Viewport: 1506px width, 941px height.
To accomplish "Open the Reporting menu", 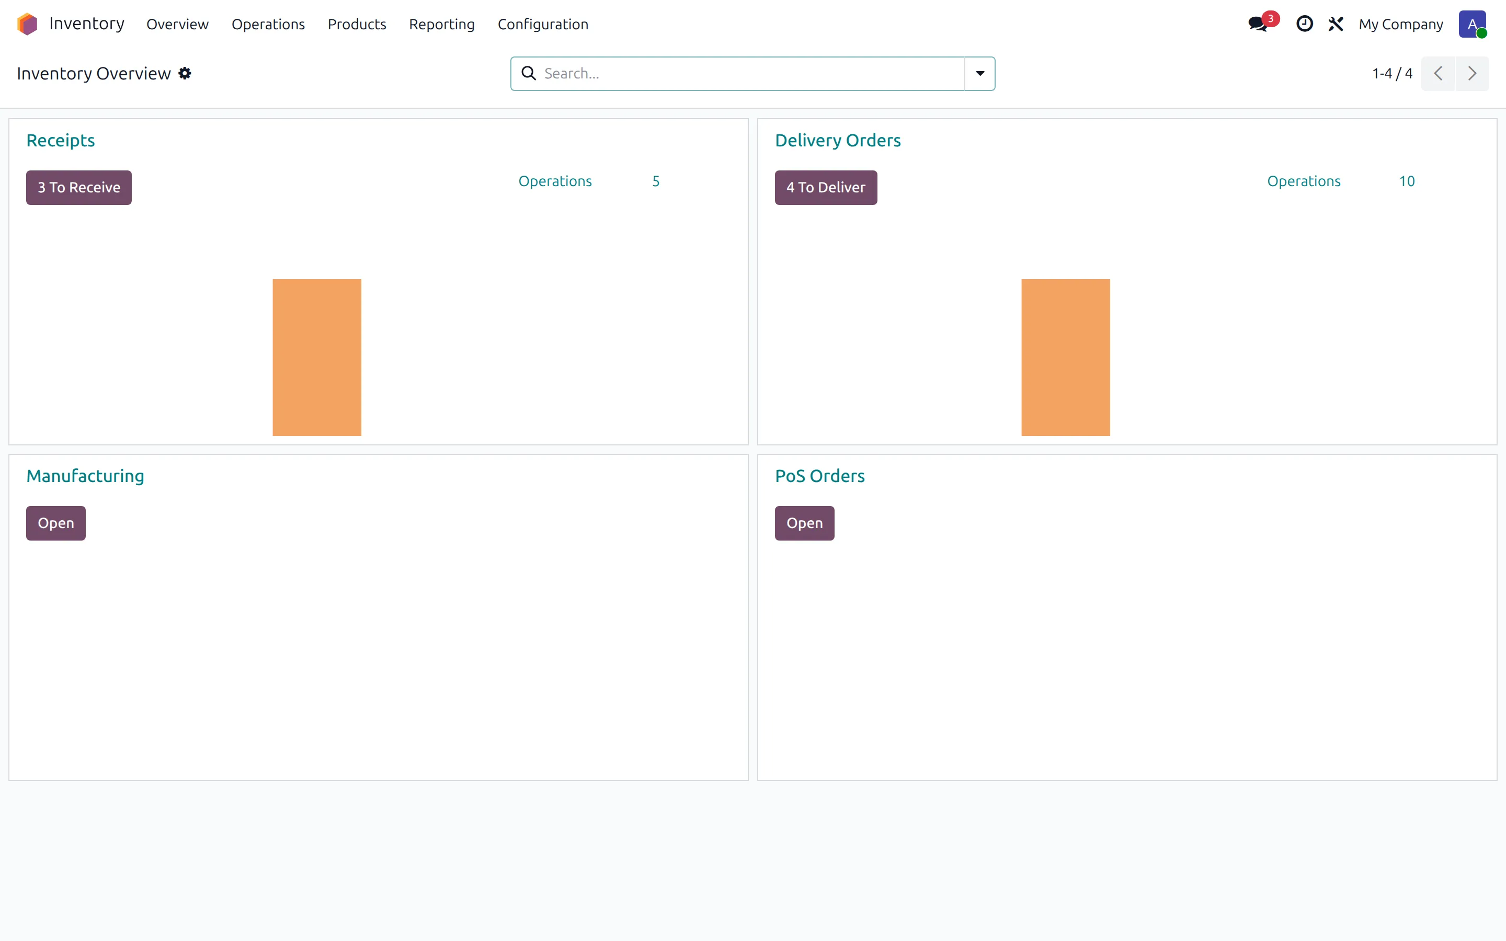I will 442,24.
